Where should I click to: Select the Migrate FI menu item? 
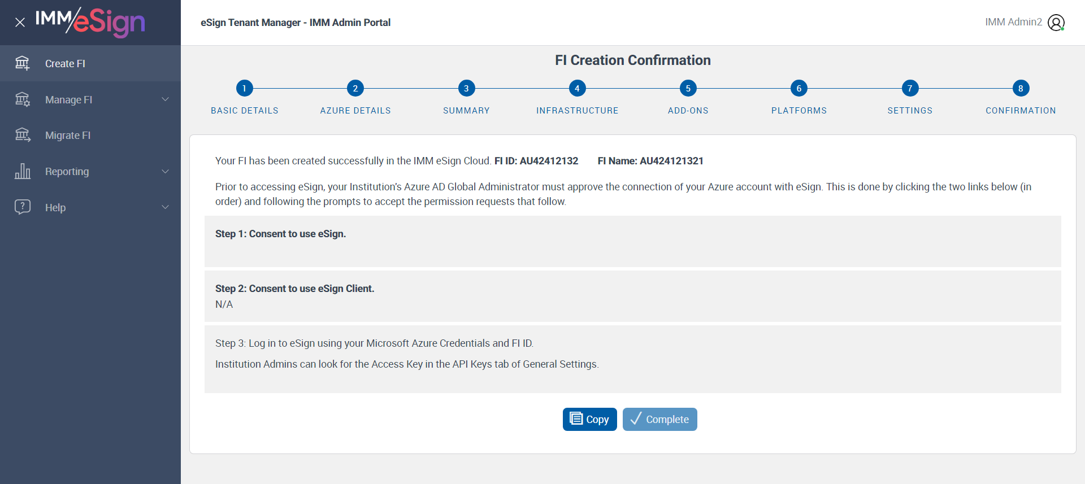tap(68, 136)
